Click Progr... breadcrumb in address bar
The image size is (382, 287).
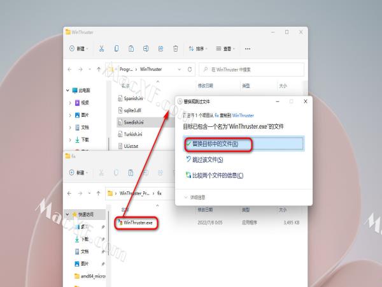tap(126, 70)
